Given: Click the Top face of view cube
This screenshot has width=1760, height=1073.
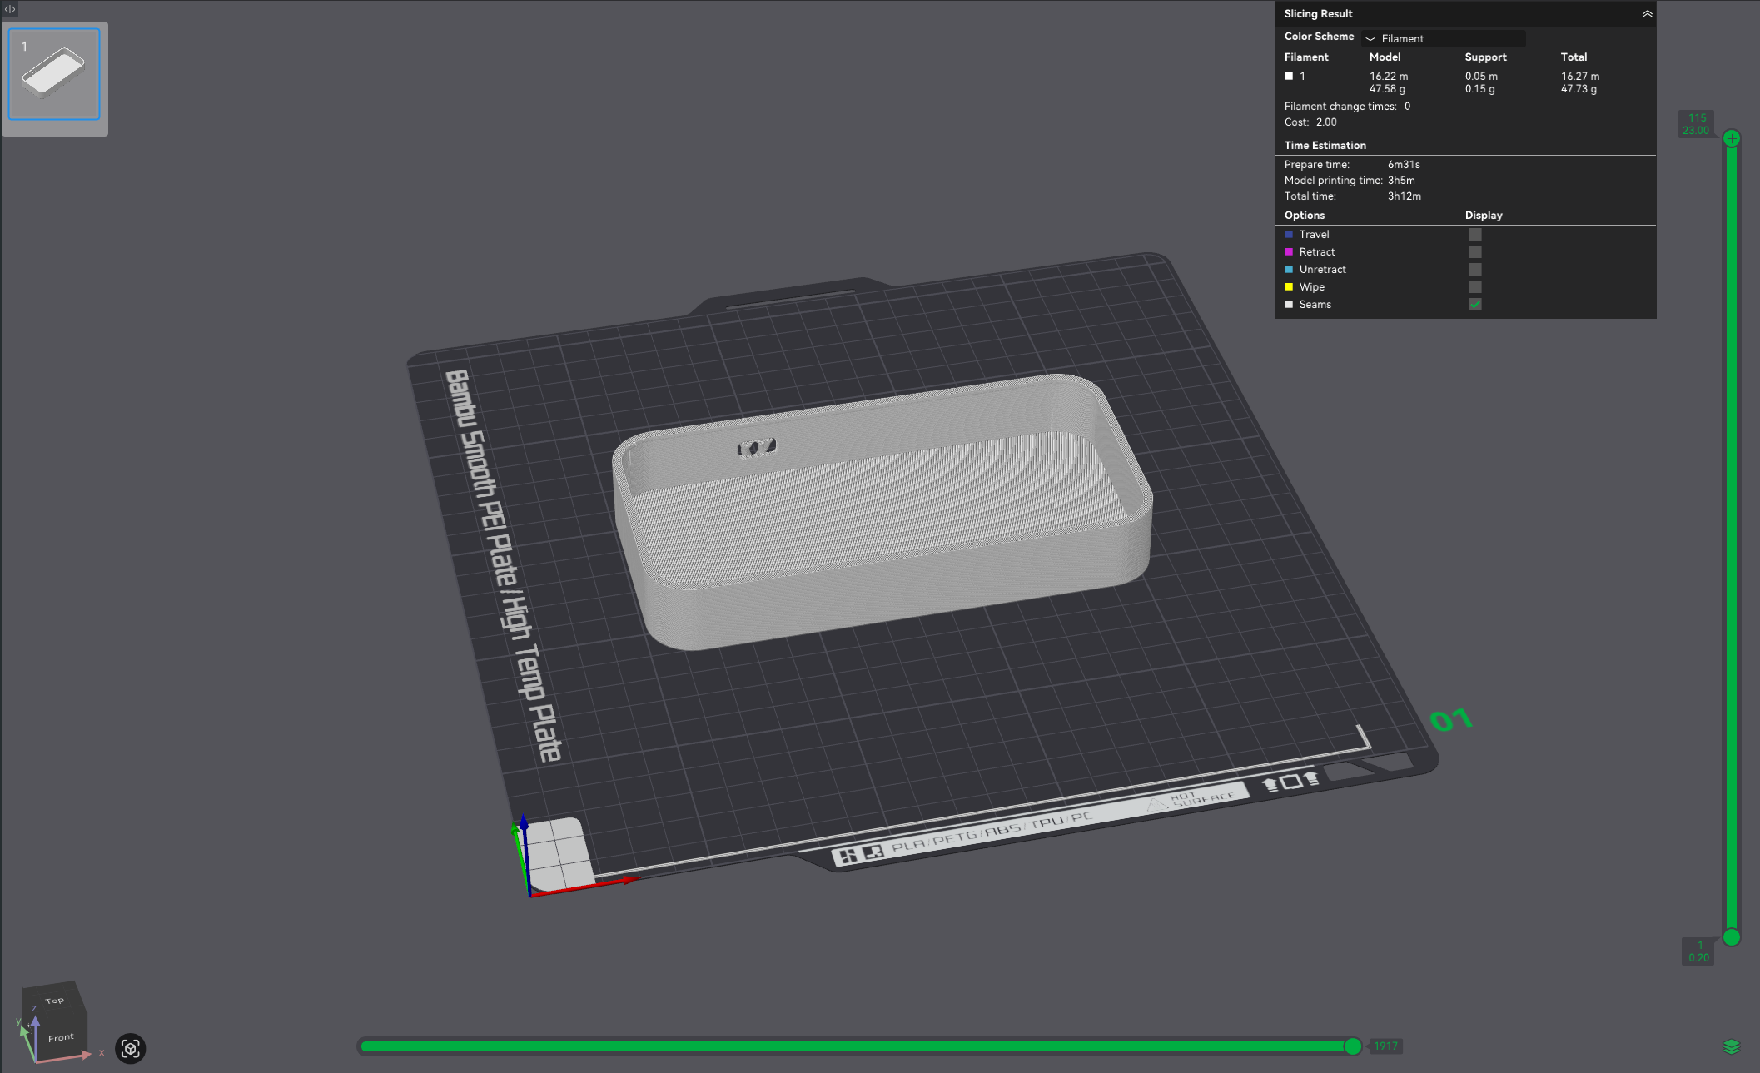Looking at the screenshot, I should [x=54, y=1001].
